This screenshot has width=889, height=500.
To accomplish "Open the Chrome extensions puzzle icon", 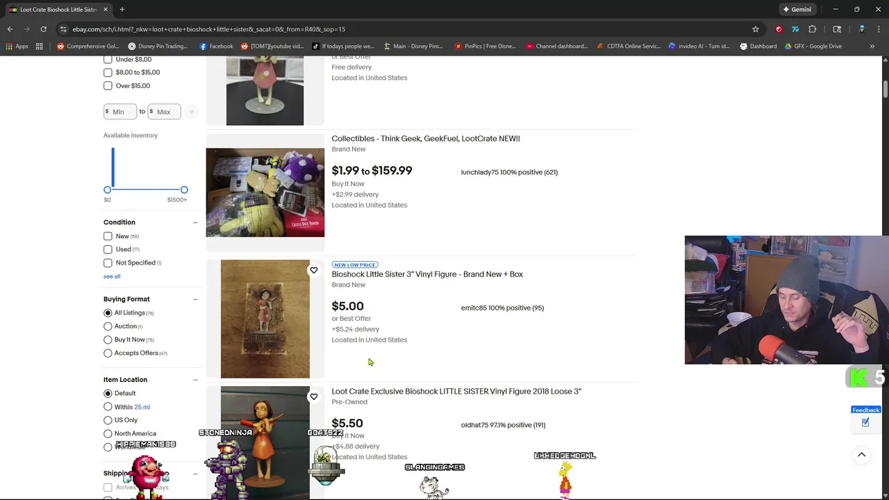I will tap(812, 29).
